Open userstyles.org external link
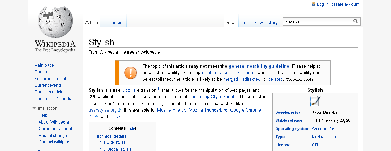The image size is (391, 151). [103, 110]
